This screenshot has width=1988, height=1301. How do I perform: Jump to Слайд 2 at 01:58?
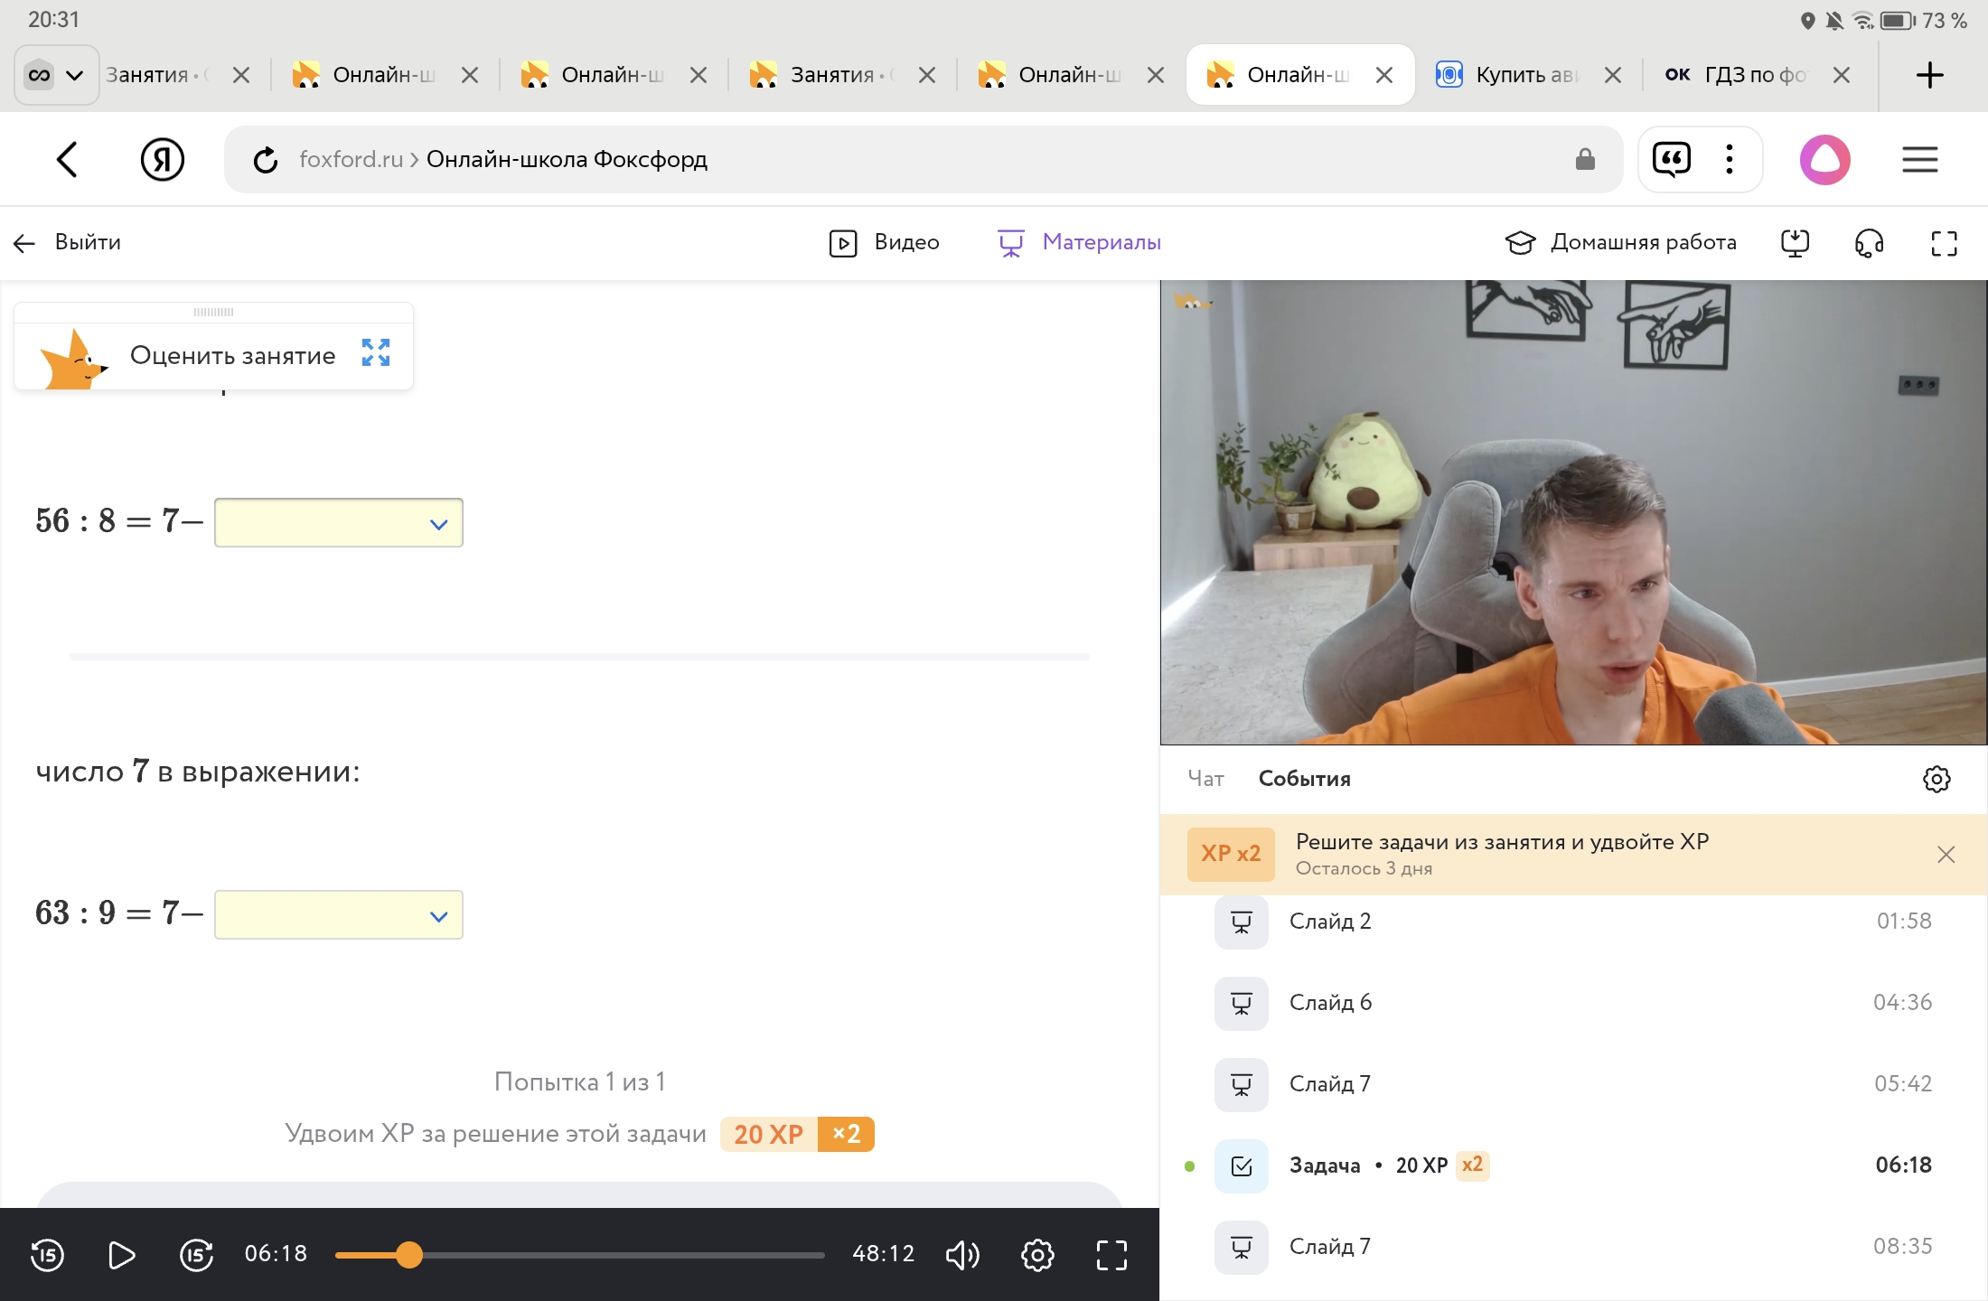click(1572, 922)
